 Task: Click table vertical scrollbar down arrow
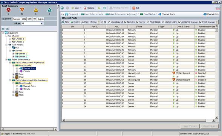click(216, 117)
